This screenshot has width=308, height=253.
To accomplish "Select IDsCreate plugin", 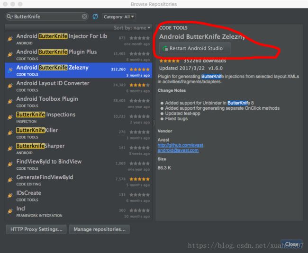I will coord(78,196).
